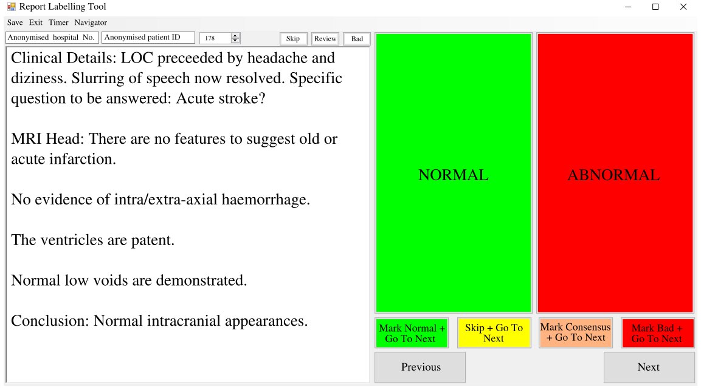Decrement the report number stepper down arrow
Viewport: 701px width, 390px height.
235,41
